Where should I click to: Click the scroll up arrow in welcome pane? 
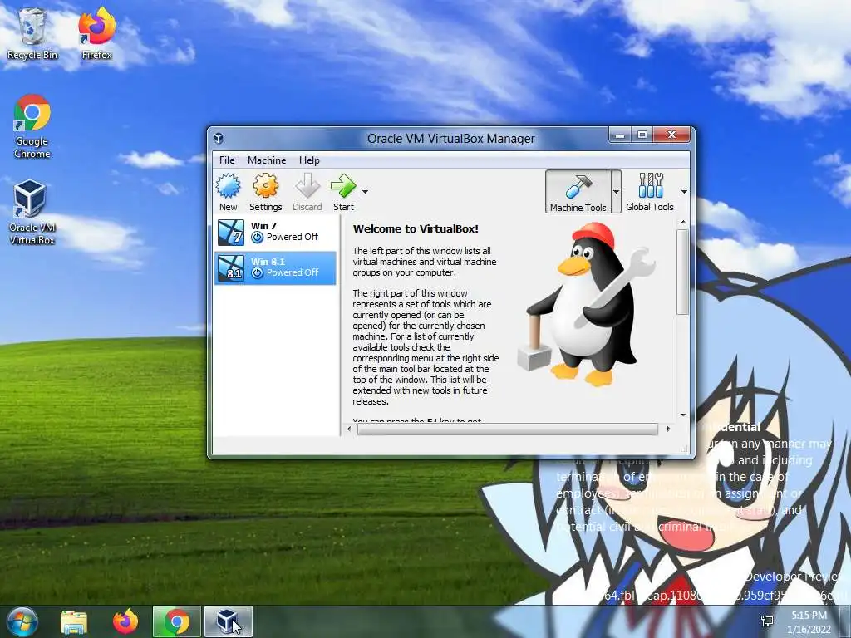tap(683, 222)
